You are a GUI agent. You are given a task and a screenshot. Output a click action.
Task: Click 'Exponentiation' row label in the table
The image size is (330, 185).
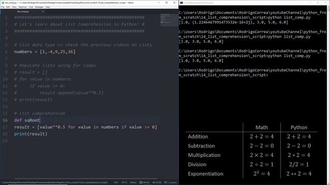click(x=206, y=174)
